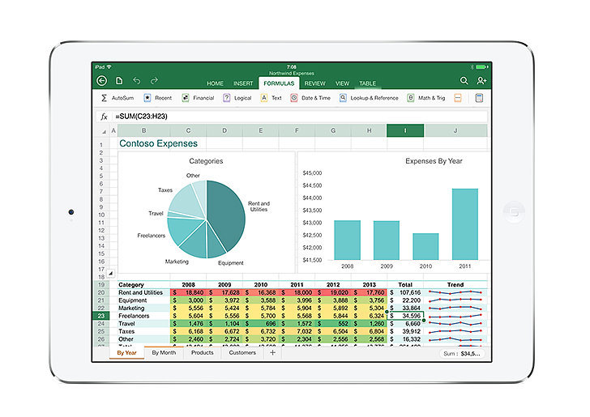Select row 20 header
Screen dimensions: 590x417
click(100, 292)
